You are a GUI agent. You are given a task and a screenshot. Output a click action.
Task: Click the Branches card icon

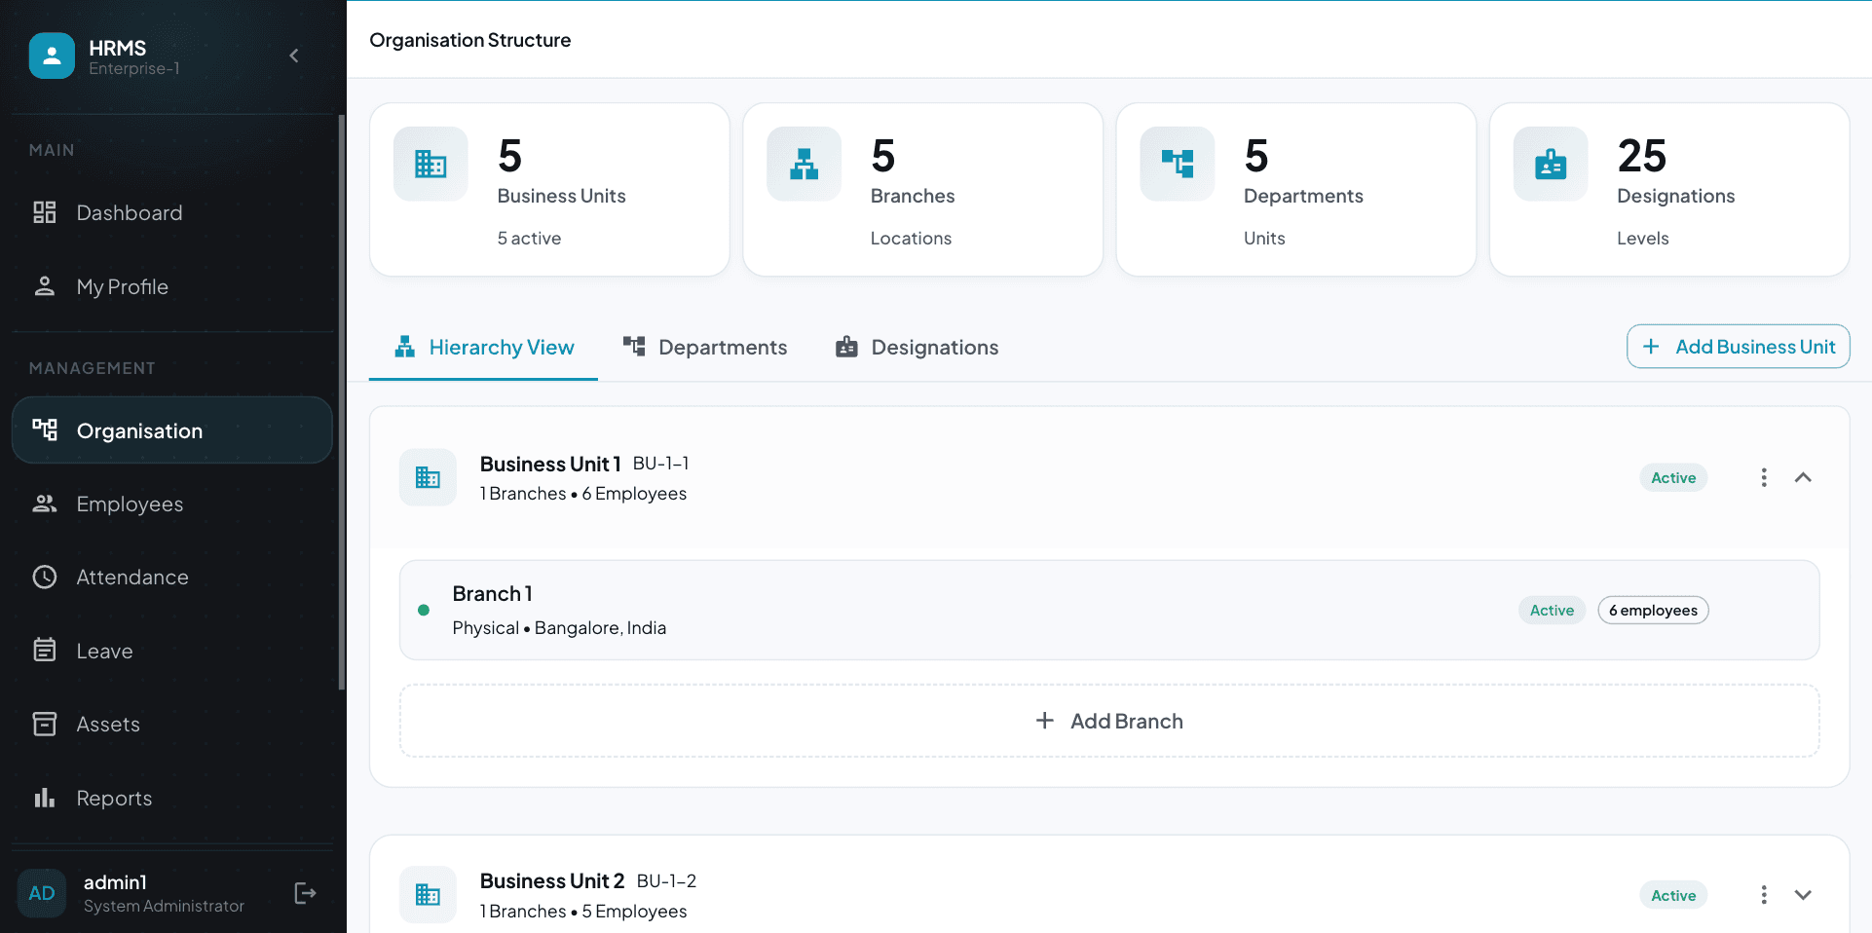pyautogui.click(x=804, y=164)
